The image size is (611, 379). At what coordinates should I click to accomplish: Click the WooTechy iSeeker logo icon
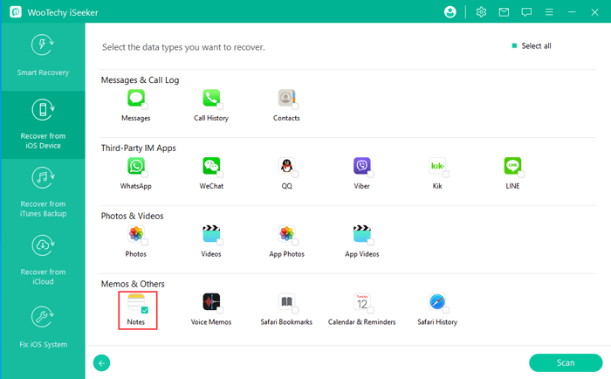coord(16,12)
